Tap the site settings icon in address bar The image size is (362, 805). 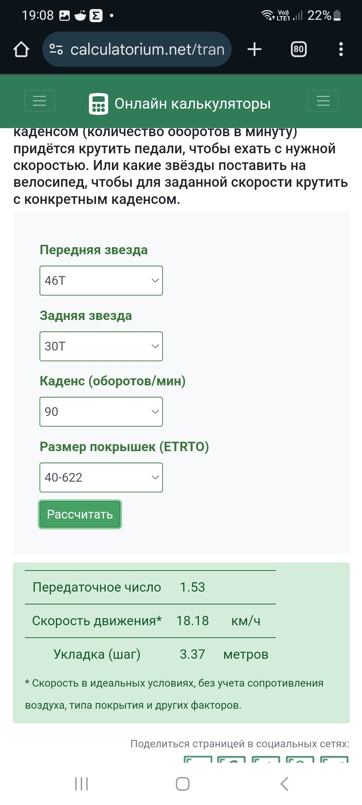click(x=56, y=49)
